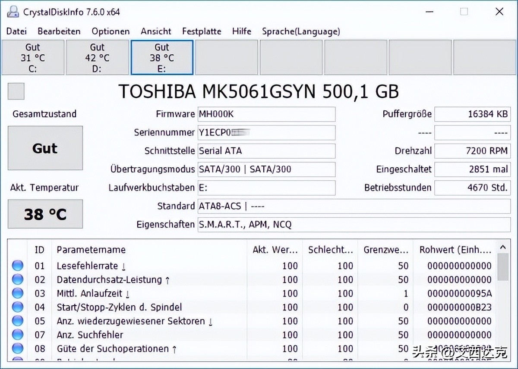Click the Gut overall health status button

point(45,148)
